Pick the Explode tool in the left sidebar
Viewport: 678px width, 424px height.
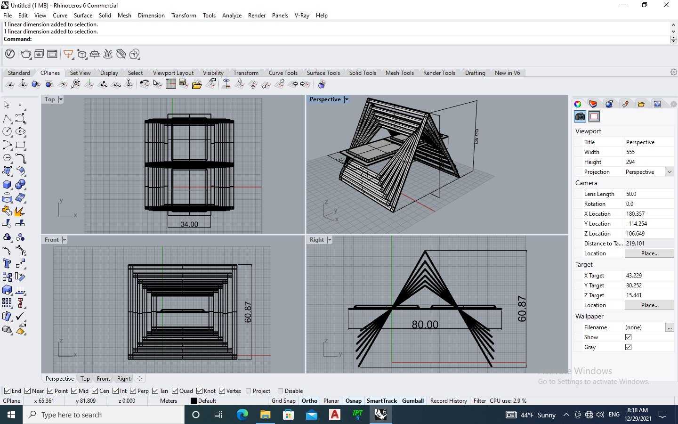[x=20, y=211]
